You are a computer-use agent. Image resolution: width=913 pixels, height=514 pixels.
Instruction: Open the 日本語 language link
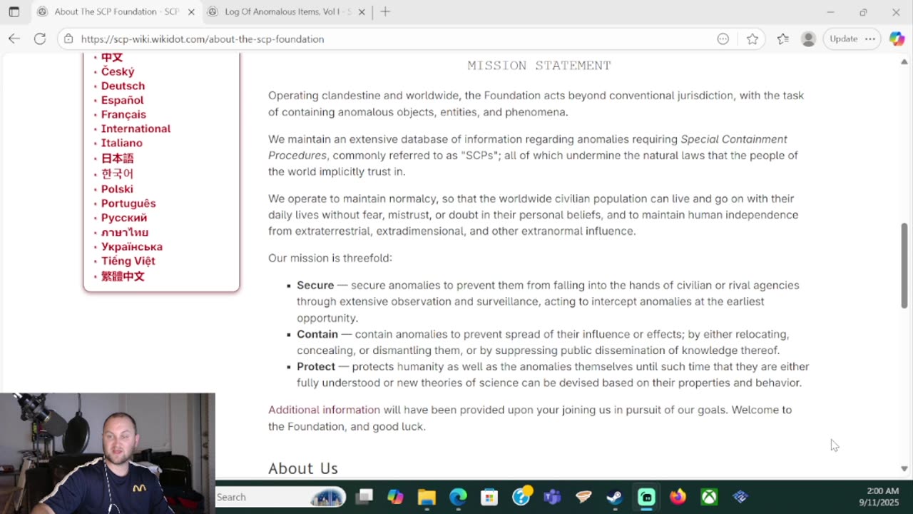[117, 158]
